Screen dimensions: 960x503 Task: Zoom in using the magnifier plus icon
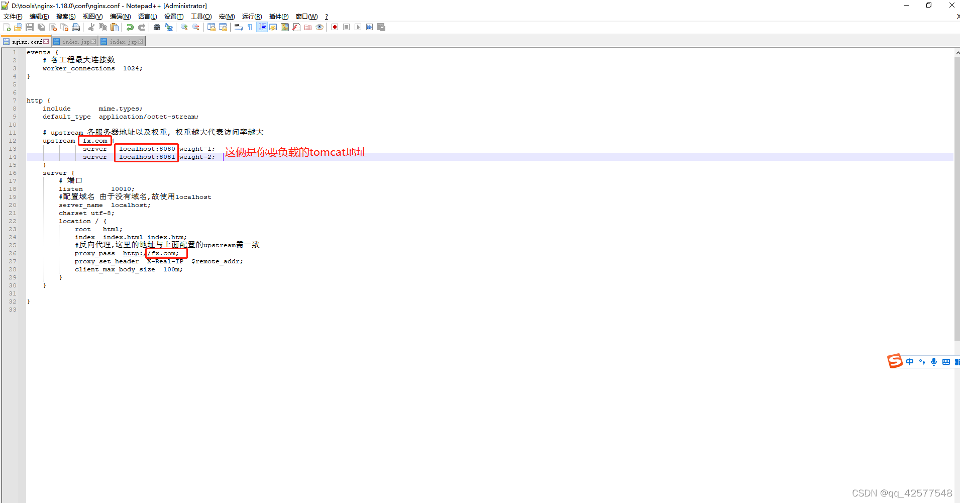184,27
